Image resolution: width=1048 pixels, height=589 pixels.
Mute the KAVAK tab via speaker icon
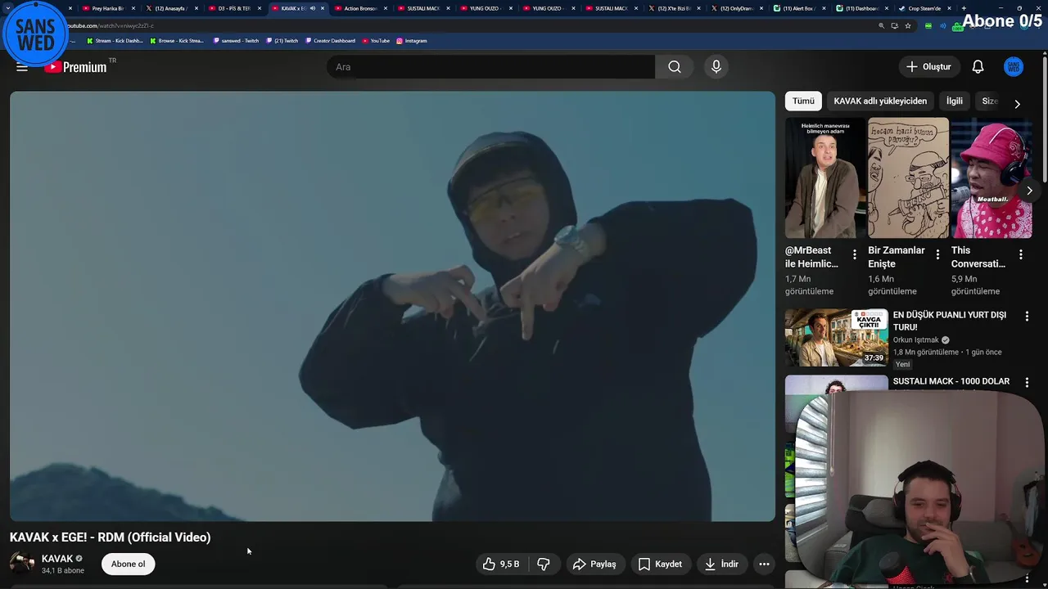point(313,8)
